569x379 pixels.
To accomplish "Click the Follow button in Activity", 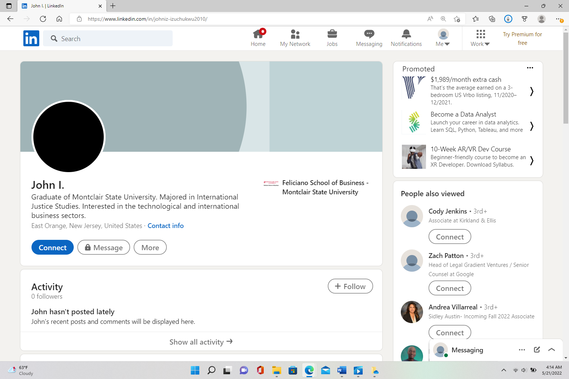I will [350, 286].
